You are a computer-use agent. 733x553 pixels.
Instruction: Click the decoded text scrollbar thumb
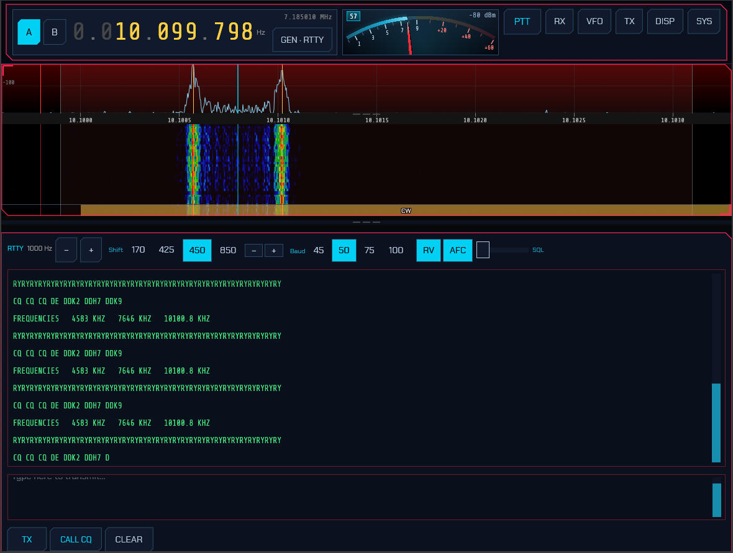tap(716, 422)
